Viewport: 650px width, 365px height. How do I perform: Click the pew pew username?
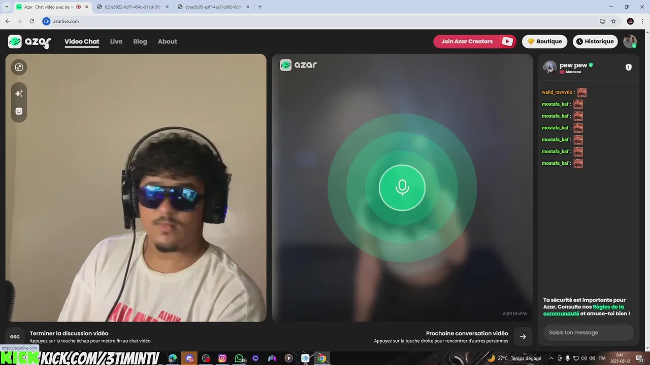[x=573, y=65]
